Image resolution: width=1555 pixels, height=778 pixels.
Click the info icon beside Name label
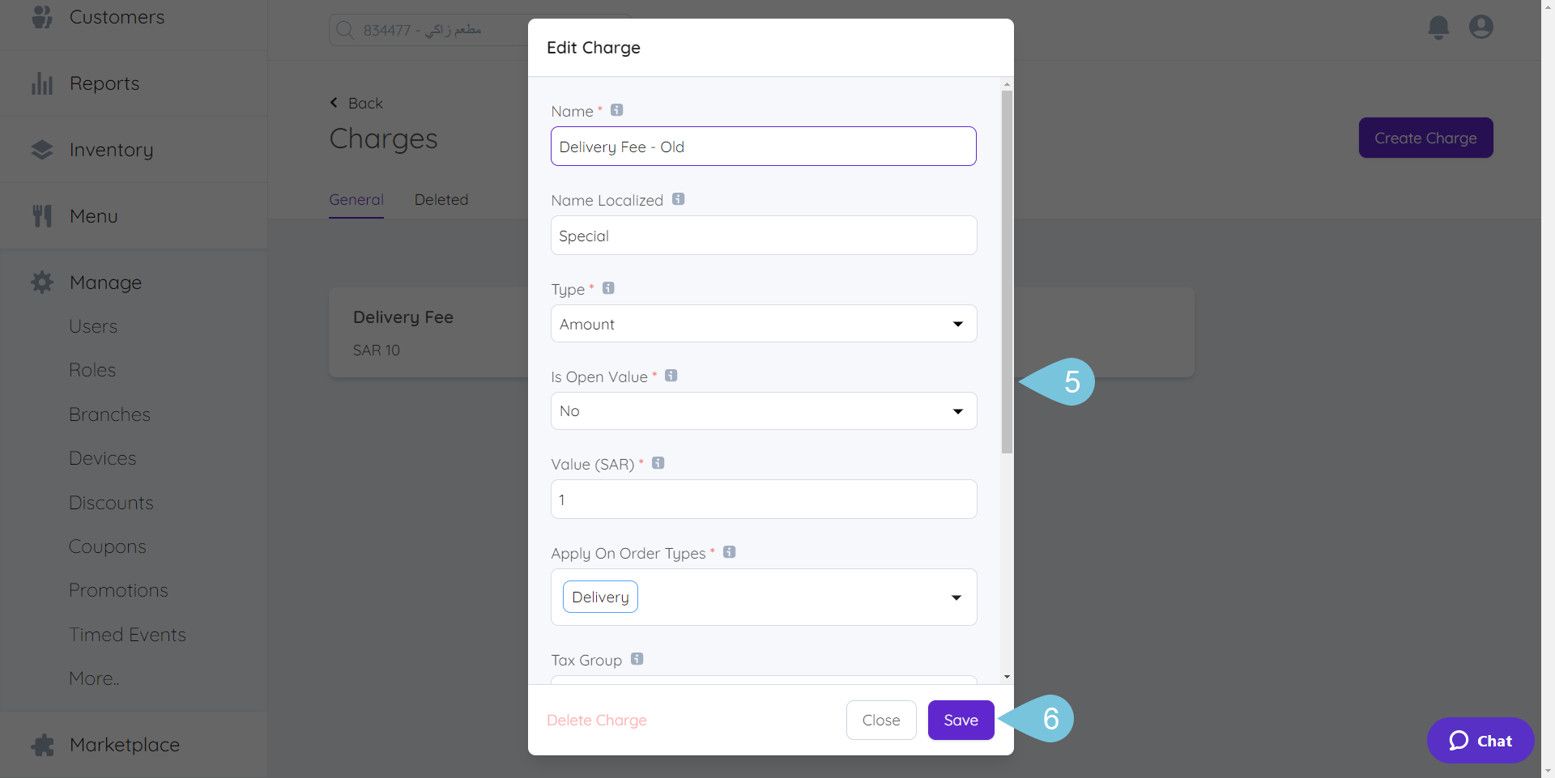617,110
